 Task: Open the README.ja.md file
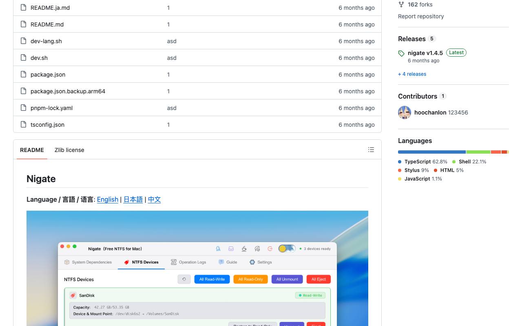[50, 8]
